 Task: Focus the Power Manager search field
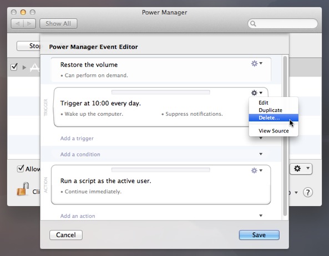click(x=282, y=23)
